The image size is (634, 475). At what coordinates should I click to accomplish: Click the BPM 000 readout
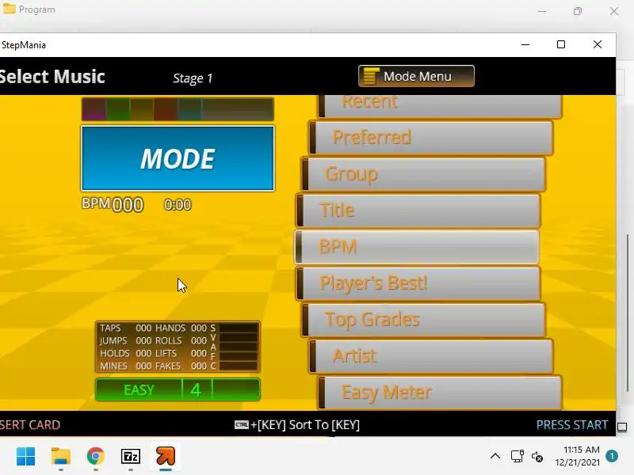click(113, 204)
